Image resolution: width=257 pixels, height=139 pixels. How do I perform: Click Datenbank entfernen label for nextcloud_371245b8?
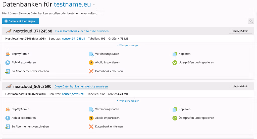pos(109,71)
